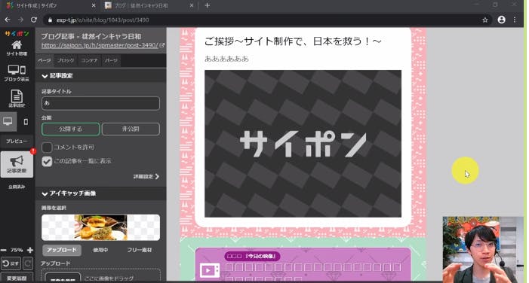The width and height of the screenshot is (529, 283).
Task: Click the 75% zoom level text
Action: pos(17,250)
